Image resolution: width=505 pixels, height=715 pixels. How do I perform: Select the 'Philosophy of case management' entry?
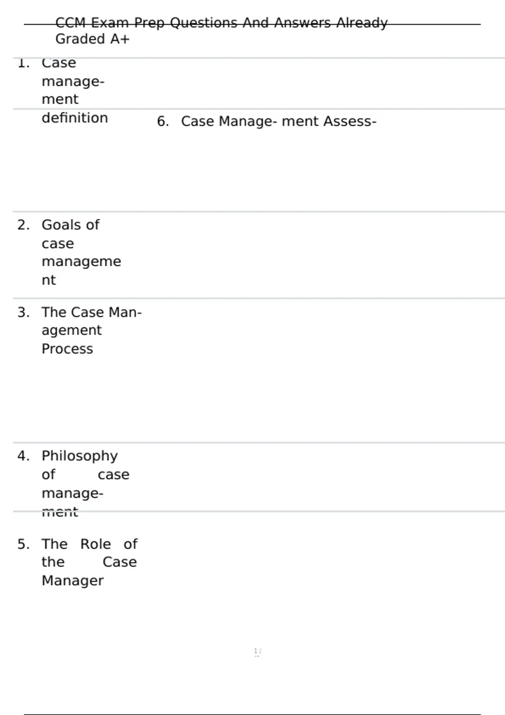85,484
